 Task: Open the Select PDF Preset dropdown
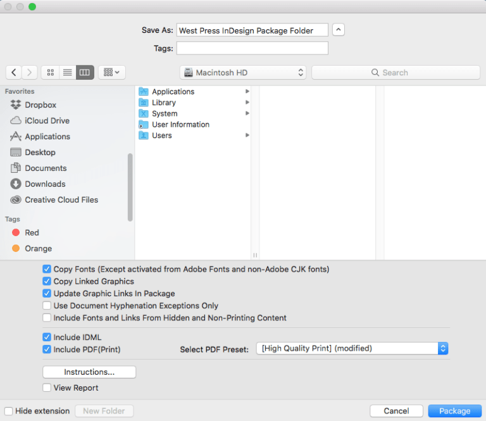pos(352,348)
